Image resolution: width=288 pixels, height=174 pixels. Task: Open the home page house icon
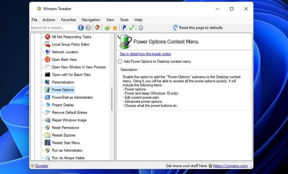97,28
